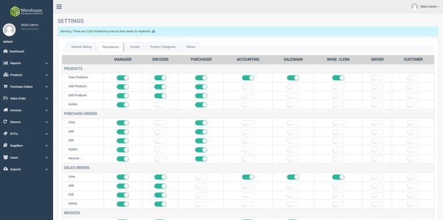The width and height of the screenshot is (443, 220).
Task: Disable Sales Orders Delete for Manager
Action: tap(123, 204)
